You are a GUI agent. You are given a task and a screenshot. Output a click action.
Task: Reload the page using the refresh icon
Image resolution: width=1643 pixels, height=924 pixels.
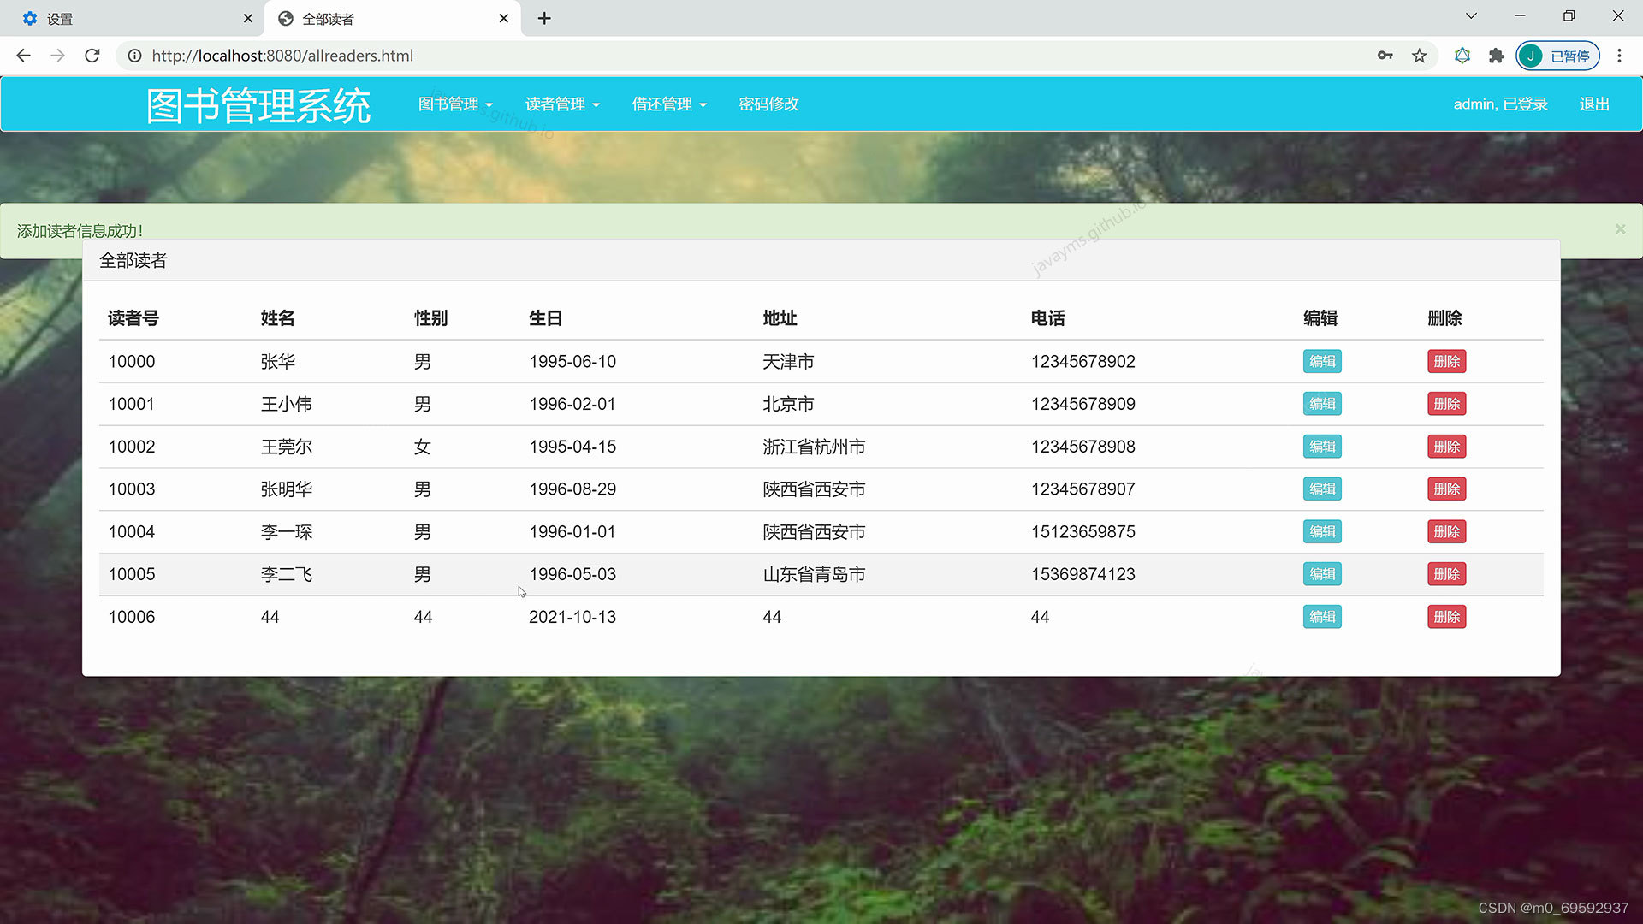click(92, 56)
